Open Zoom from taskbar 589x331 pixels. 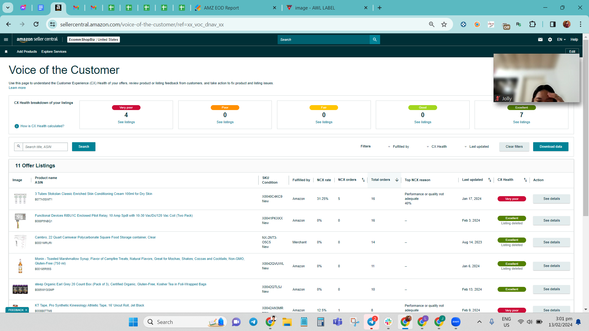click(x=456, y=322)
